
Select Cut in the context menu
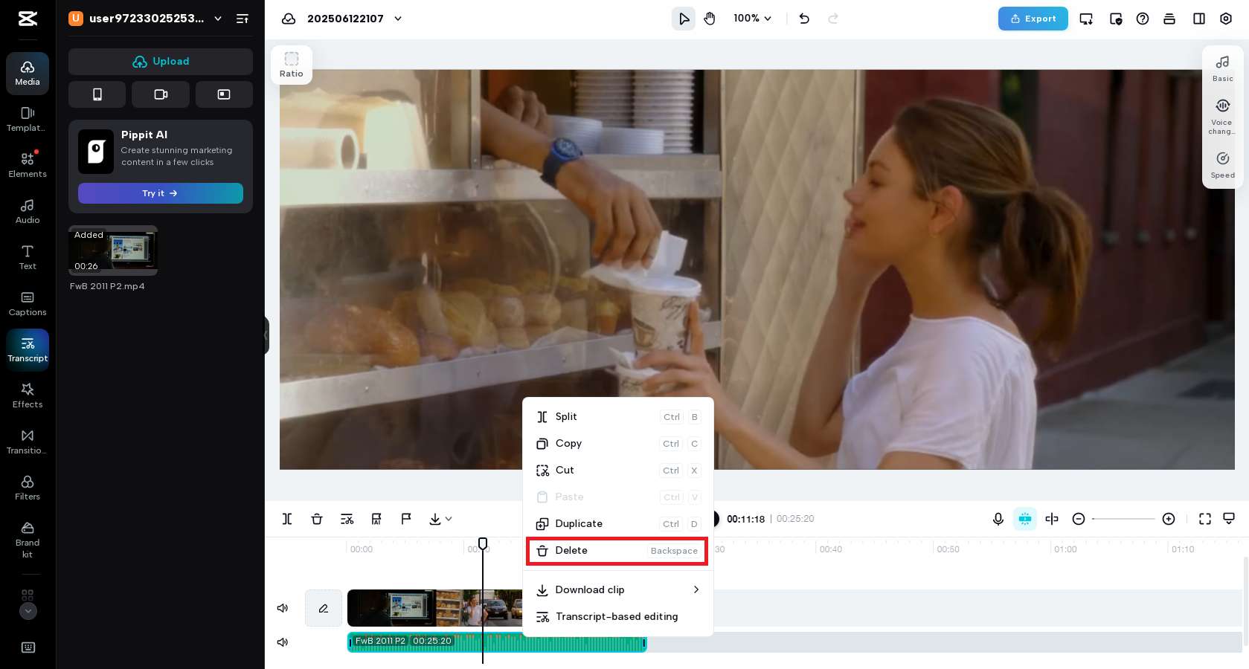(x=618, y=471)
